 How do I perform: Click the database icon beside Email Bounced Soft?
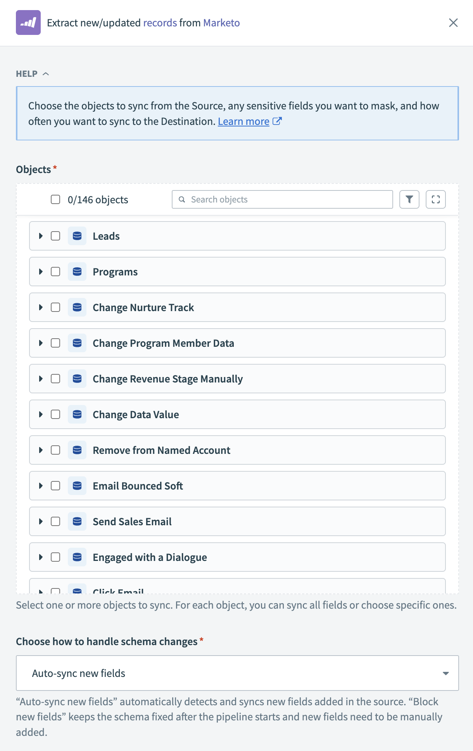[77, 486]
